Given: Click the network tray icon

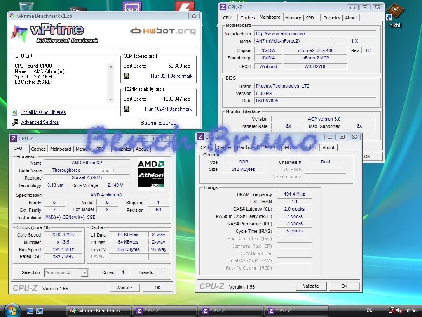Looking at the screenshot, I should [392, 310].
